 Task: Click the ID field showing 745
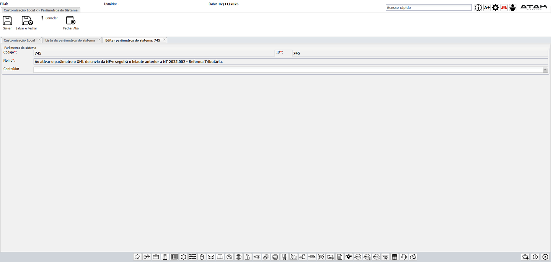[420, 53]
